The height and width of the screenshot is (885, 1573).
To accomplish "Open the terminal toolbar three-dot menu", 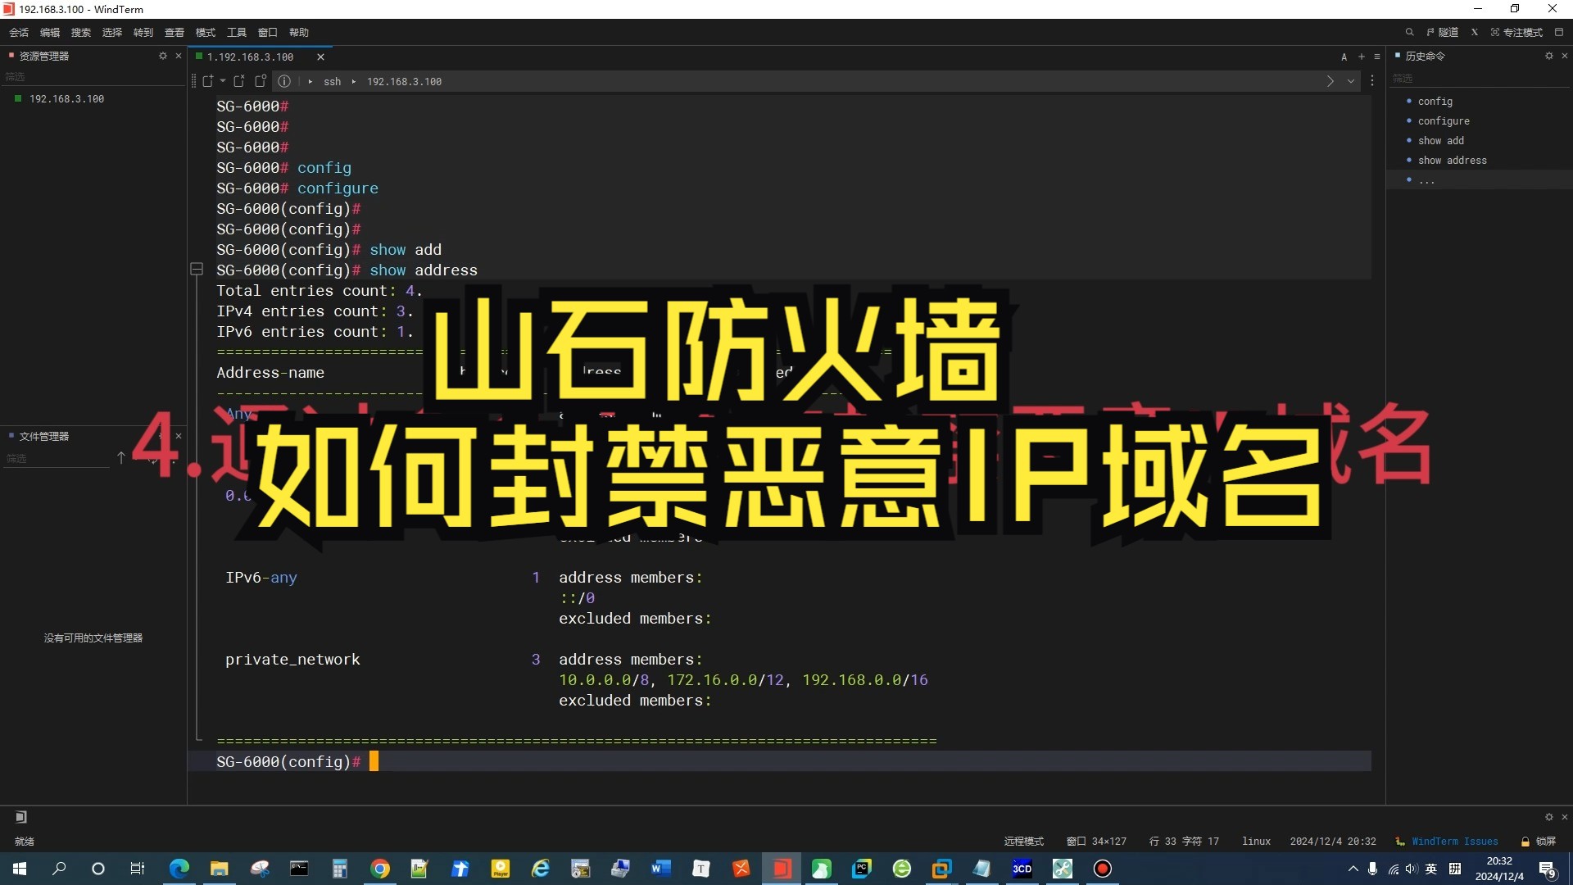I will 1372,81.
